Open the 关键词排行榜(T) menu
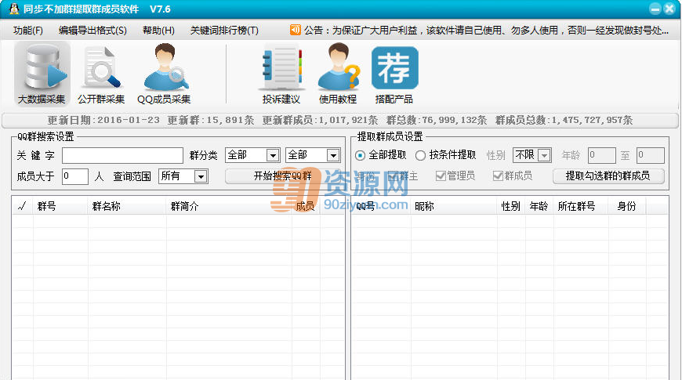The width and height of the screenshot is (682, 380). coord(224,30)
